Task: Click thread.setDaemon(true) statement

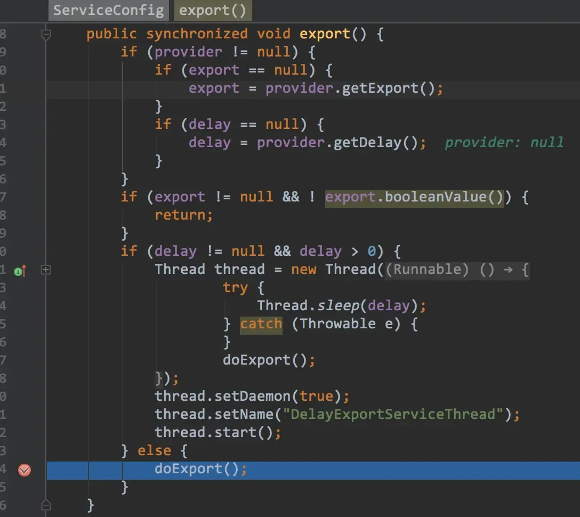Action: (252, 397)
